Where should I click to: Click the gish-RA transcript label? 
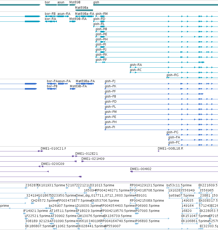pos(136,65)
